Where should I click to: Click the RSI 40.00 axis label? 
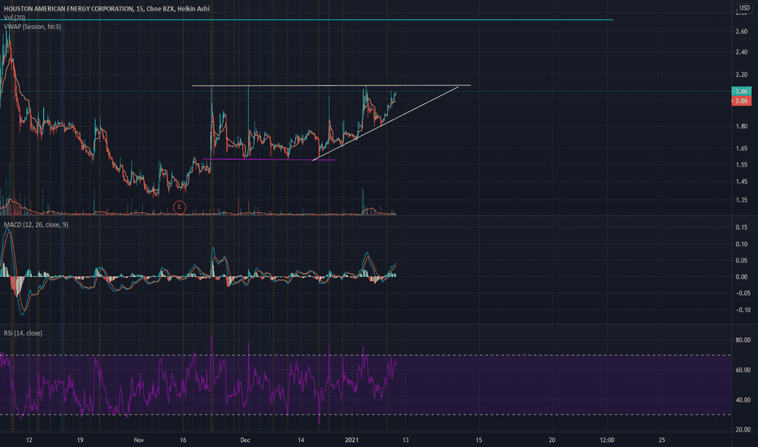[x=743, y=400]
